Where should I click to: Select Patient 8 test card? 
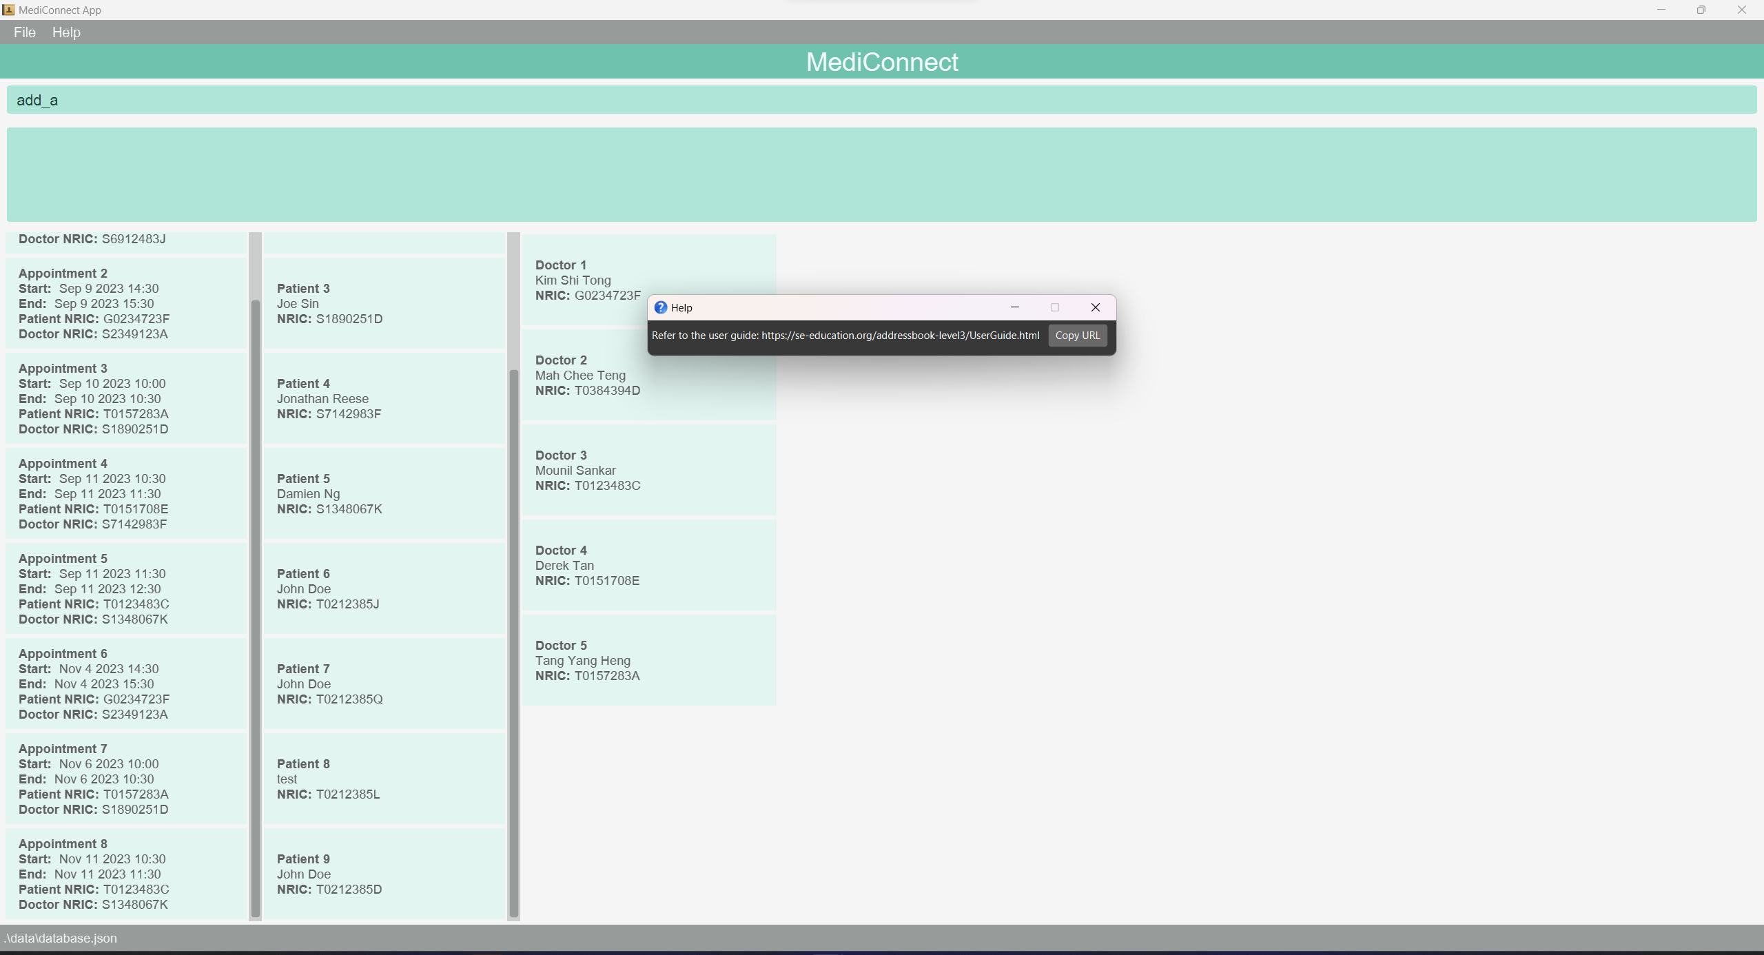click(384, 779)
